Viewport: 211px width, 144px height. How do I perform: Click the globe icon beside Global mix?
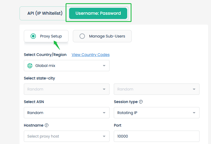click(x=30, y=66)
